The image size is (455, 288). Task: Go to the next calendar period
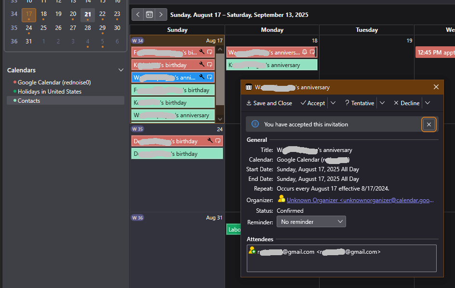click(161, 15)
